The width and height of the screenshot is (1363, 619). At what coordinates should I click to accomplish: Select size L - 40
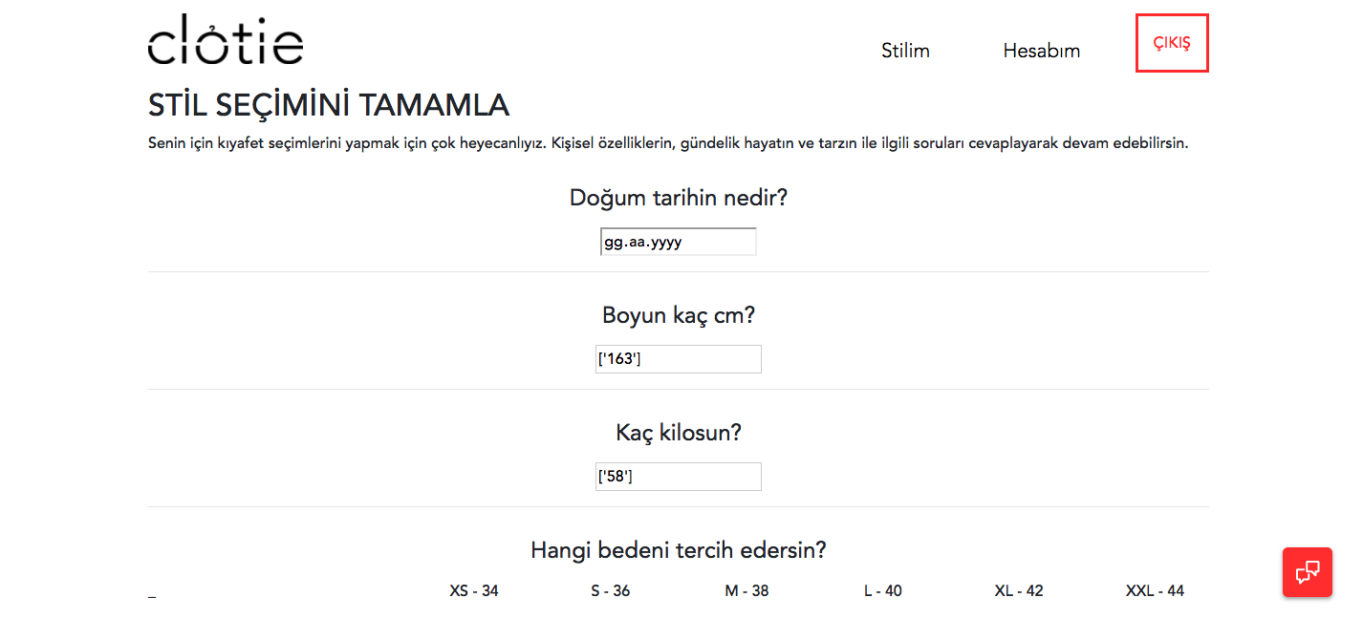[x=882, y=591]
